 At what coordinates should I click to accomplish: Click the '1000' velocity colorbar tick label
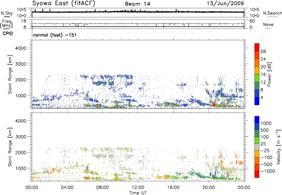[x=266, y=123]
